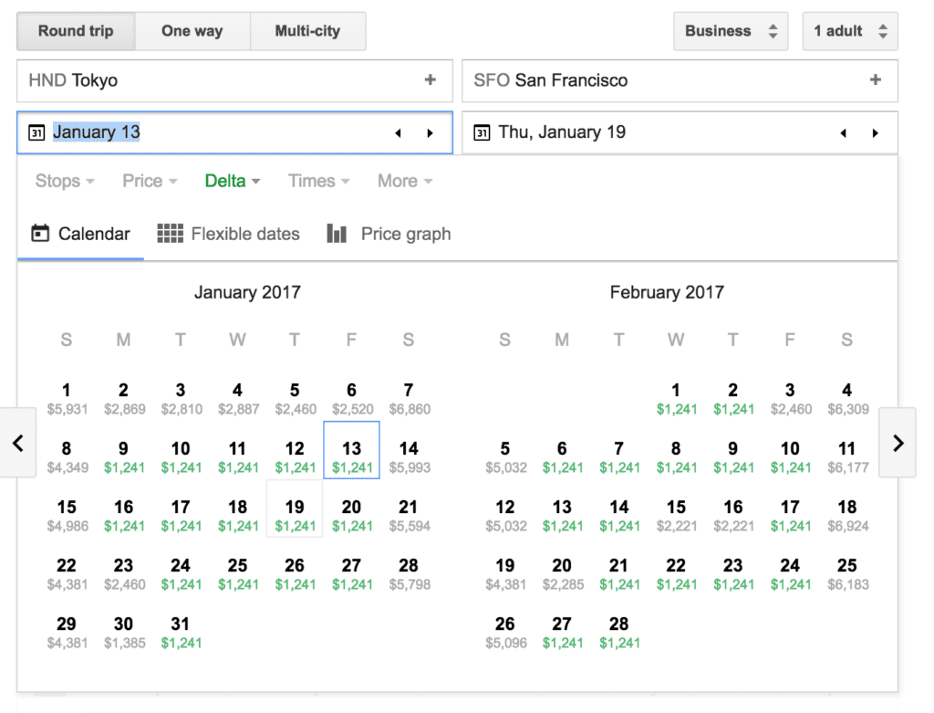Open the More filters dropdown

click(405, 181)
